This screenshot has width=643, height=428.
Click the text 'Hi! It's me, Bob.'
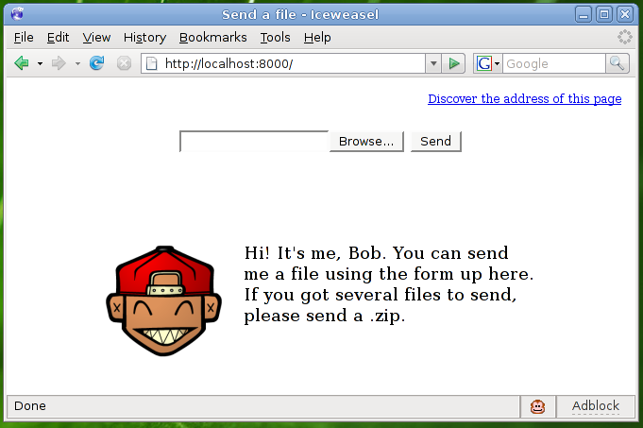pyautogui.click(x=315, y=253)
